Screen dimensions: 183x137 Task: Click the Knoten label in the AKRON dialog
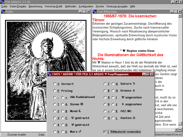(x=128, y=118)
